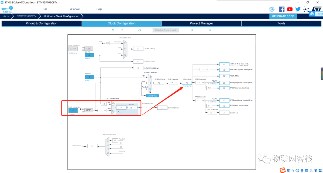Switch to Tools tab

tap(281, 23)
